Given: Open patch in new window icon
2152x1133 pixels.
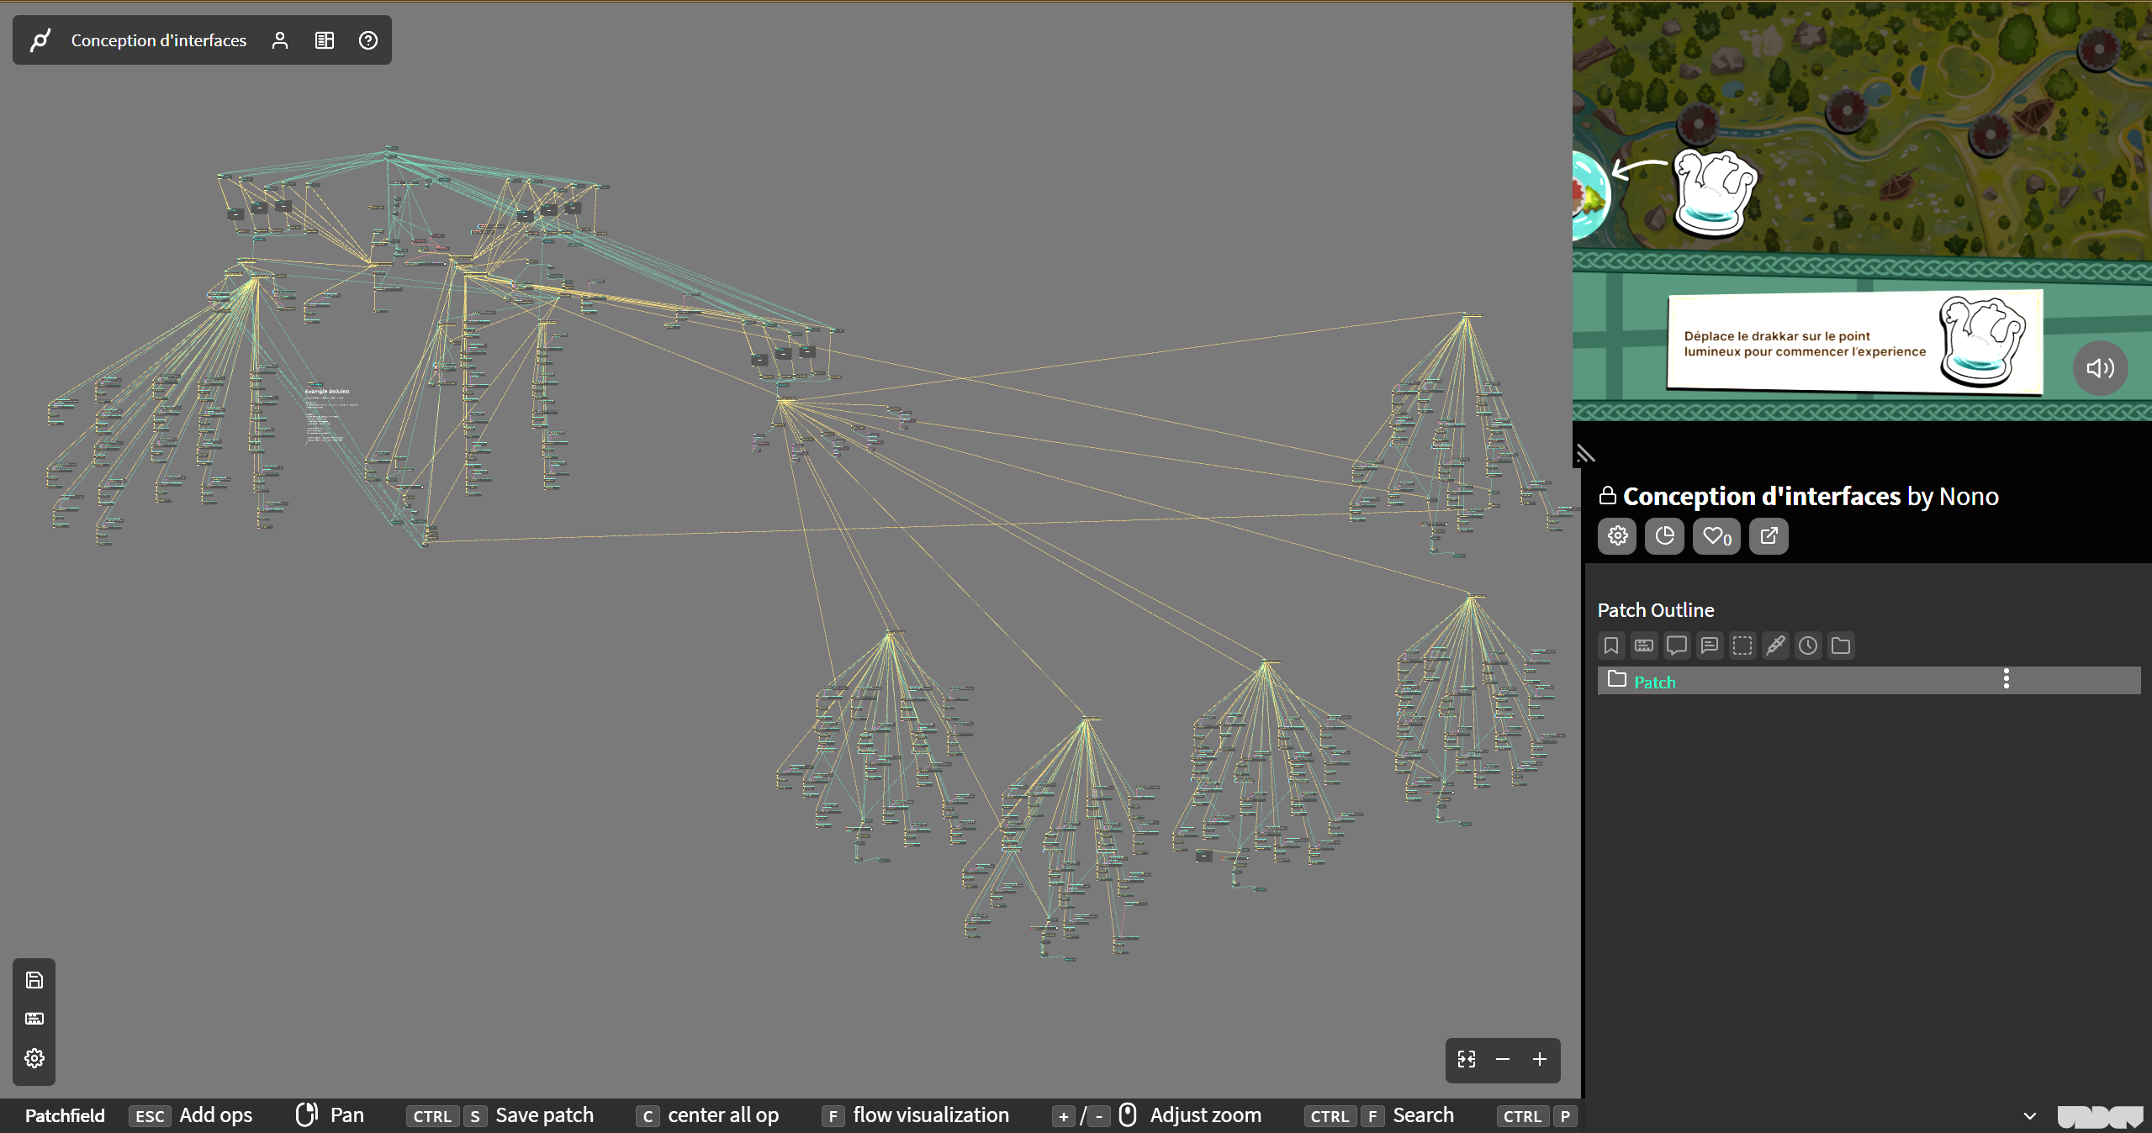Looking at the screenshot, I should click(1769, 536).
